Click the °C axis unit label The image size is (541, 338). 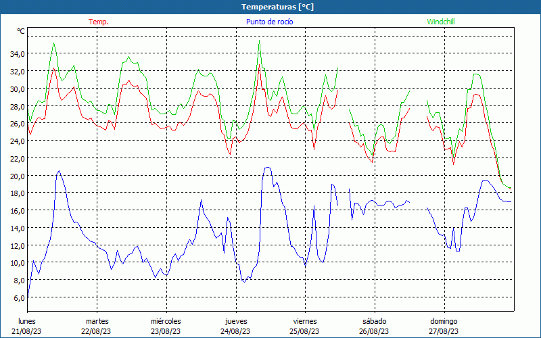click(x=21, y=31)
